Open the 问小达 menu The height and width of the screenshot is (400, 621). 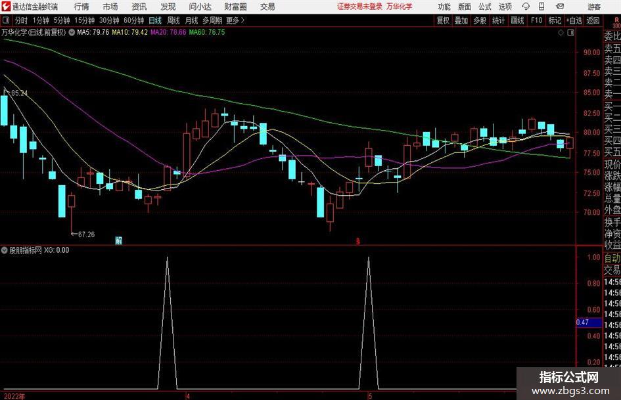click(x=200, y=7)
